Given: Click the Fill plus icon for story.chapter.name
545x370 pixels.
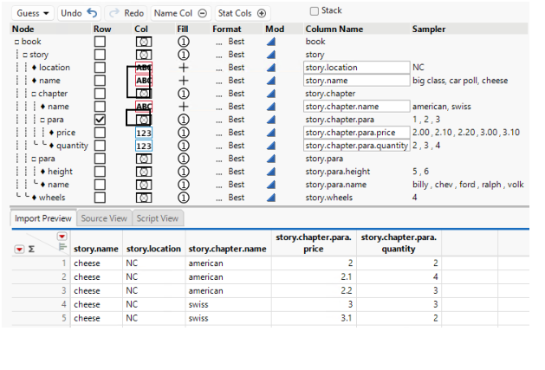Looking at the screenshot, I should pos(184,107).
